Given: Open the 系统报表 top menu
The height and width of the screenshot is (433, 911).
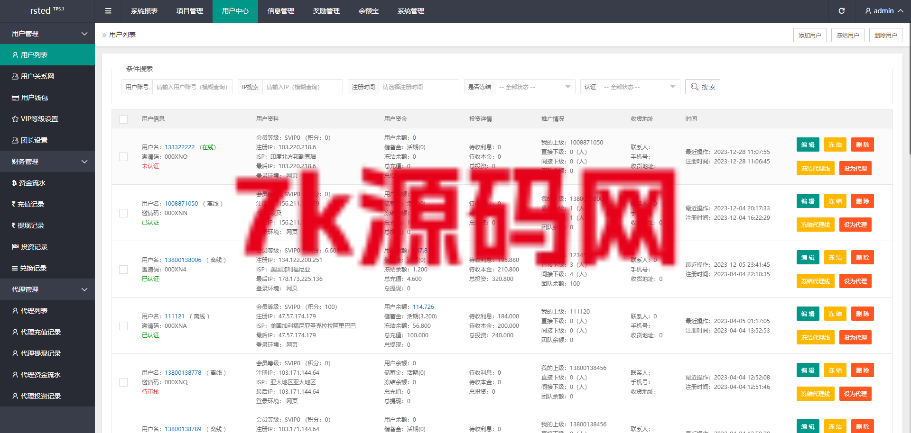Looking at the screenshot, I should point(144,11).
